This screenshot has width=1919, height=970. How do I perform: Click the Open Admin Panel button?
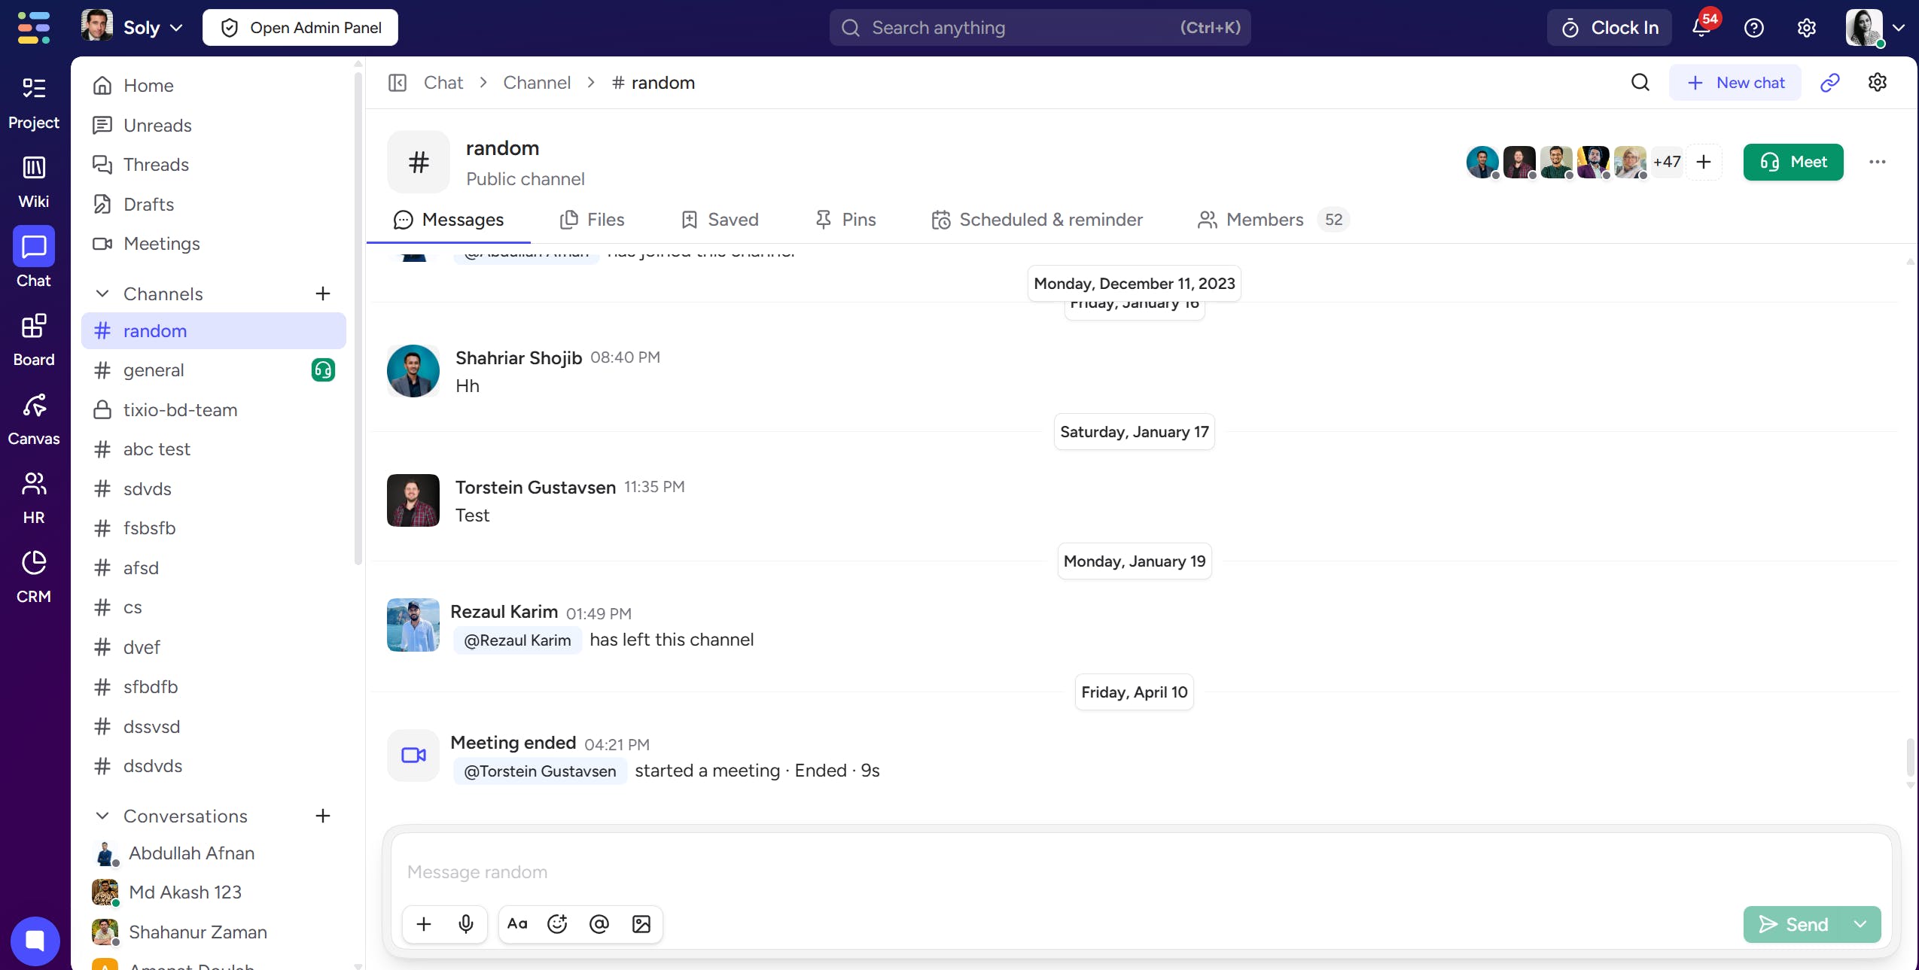[300, 28]
